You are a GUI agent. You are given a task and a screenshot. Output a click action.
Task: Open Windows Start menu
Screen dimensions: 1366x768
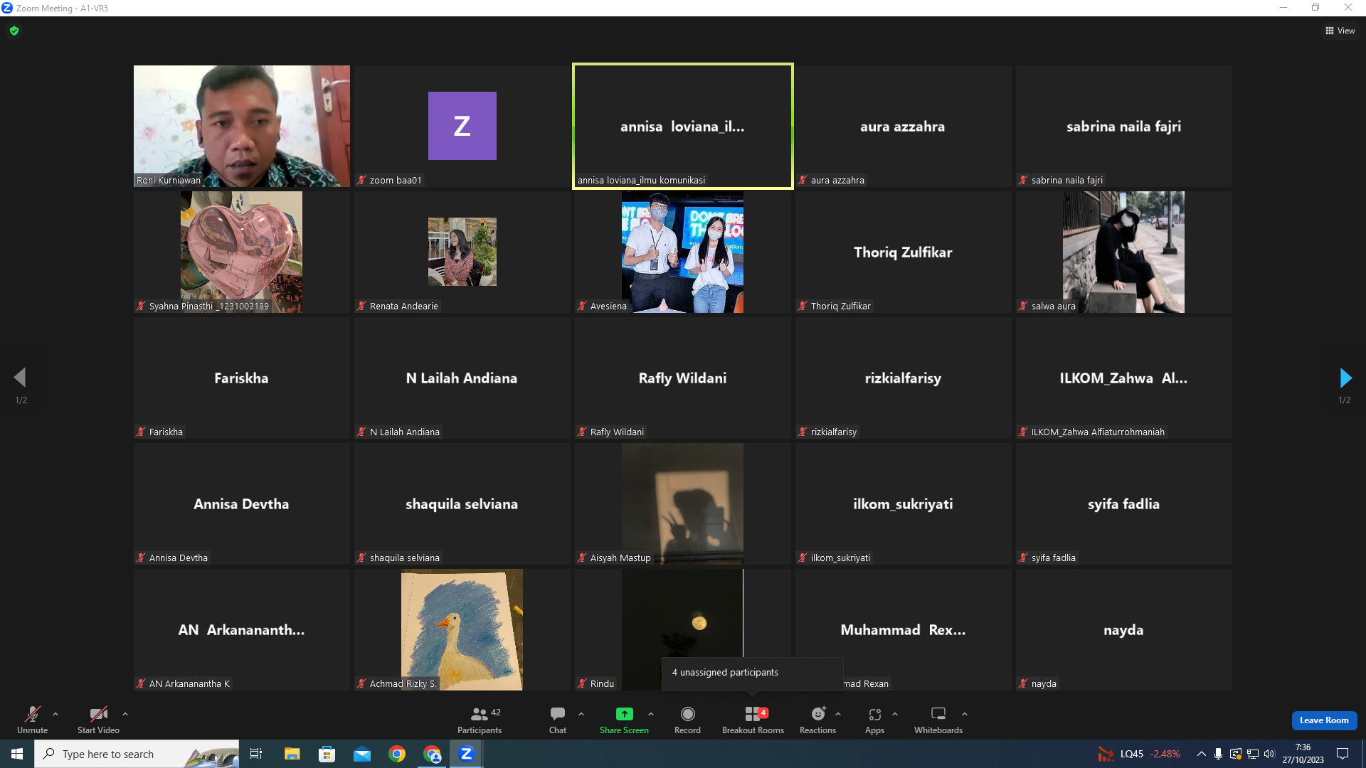(17, 754)
